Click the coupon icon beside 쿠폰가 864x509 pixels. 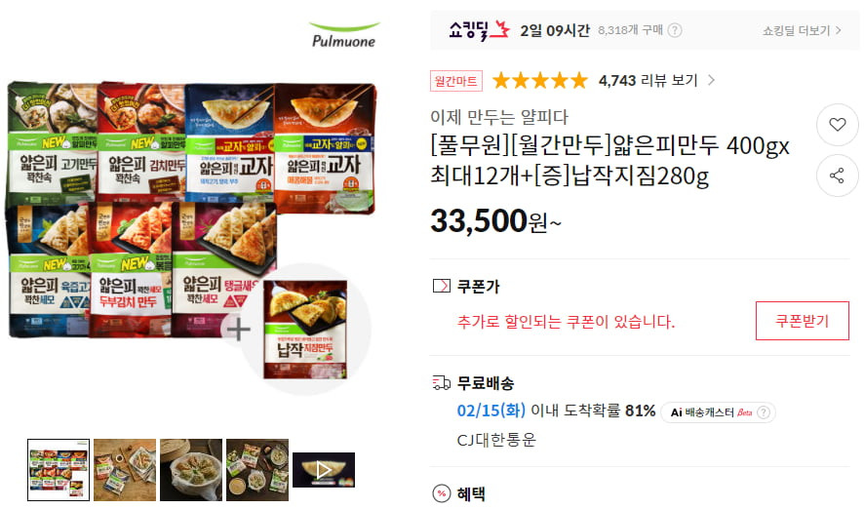click(442, 286)
